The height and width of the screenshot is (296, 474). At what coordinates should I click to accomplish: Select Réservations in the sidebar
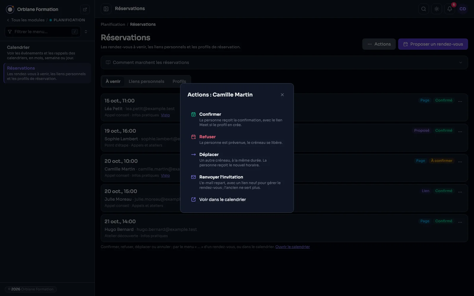47,73
